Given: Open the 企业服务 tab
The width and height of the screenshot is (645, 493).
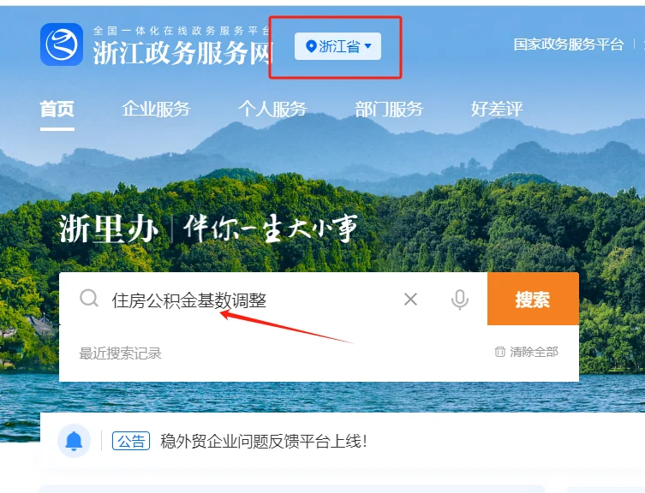Looking at the screenshot, I should coord(156,110).
